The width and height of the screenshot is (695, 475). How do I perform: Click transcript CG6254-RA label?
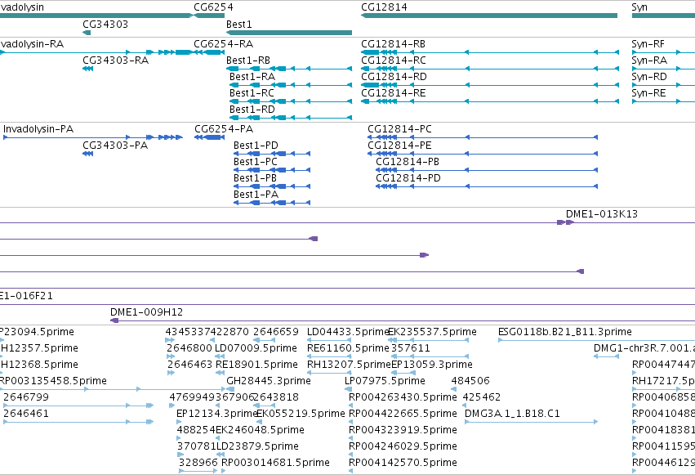tap(224, 44)
